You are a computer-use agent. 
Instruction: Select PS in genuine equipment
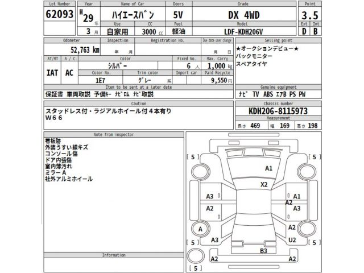click(x=292, y=94)
